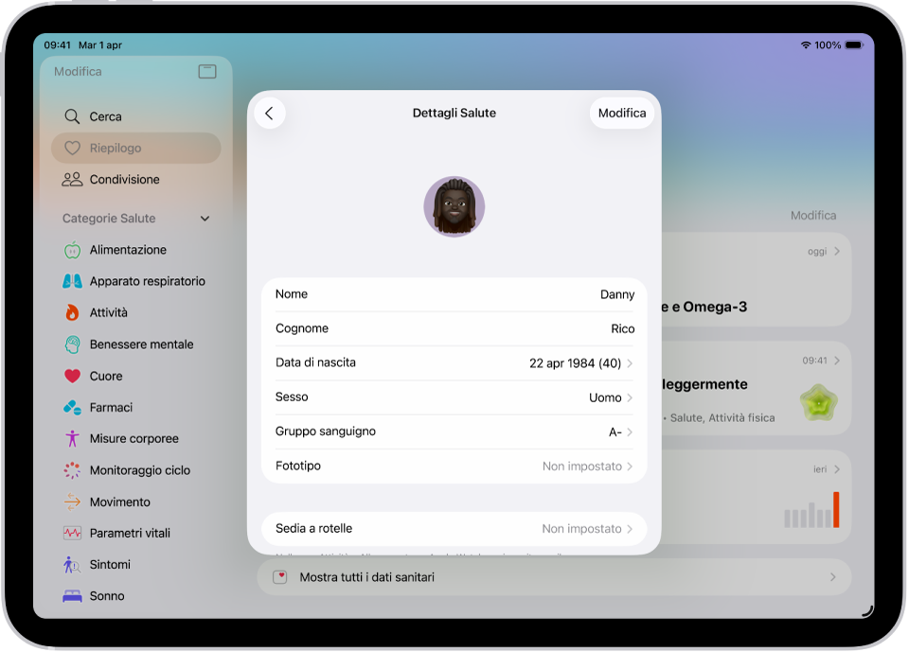The width and height of the screenshot is (909, 652).
Task: Select the Gruppo sanguigno label
Action: click(325, 432)
